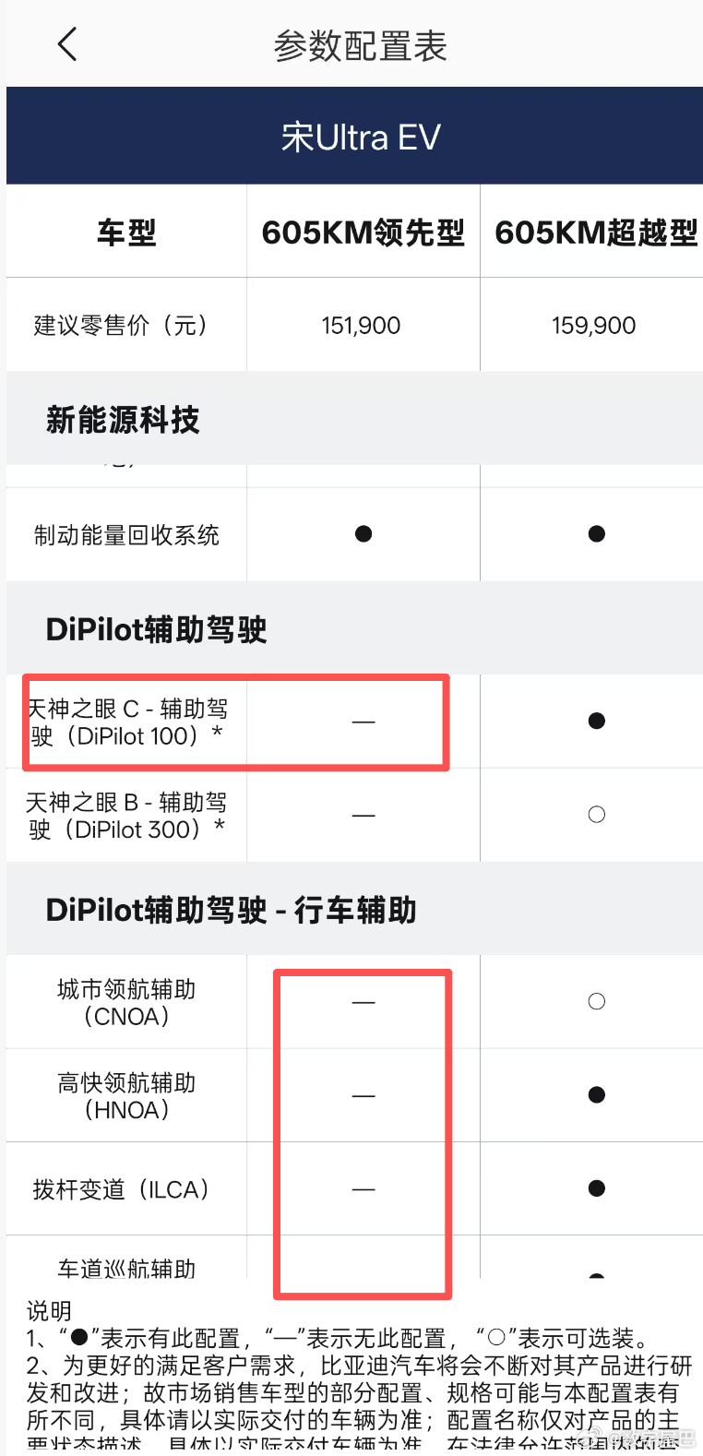Tap the filled dot for 高快领航辅助 (HNOA)
Screen dimensions: 703x1456
597,1094
